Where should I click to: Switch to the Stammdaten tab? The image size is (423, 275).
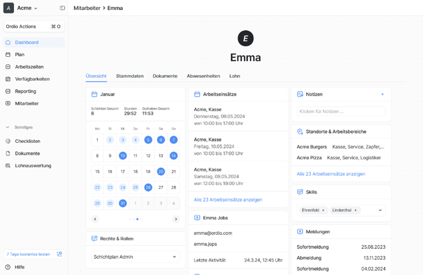point(130,76)
